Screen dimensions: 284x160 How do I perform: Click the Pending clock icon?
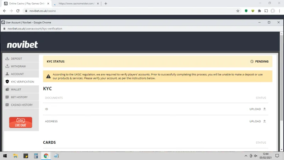252,62
